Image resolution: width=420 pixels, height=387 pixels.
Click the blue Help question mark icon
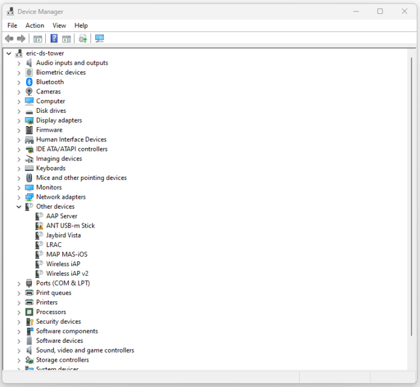54,39
